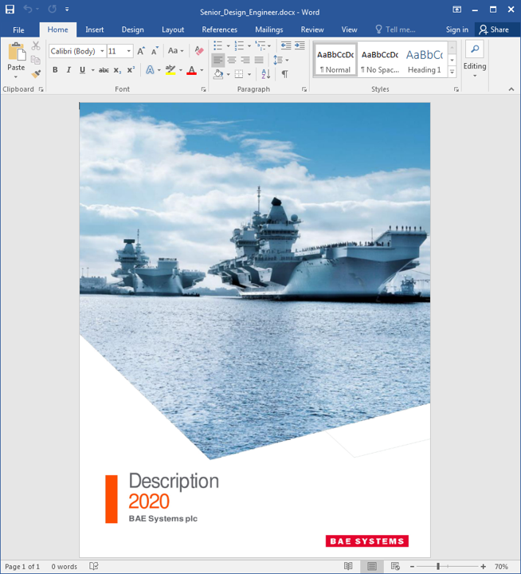The width and height of the screenshot is (521, 574).
Task: Select the Format Painter brush
Action: tap(36, 74)
